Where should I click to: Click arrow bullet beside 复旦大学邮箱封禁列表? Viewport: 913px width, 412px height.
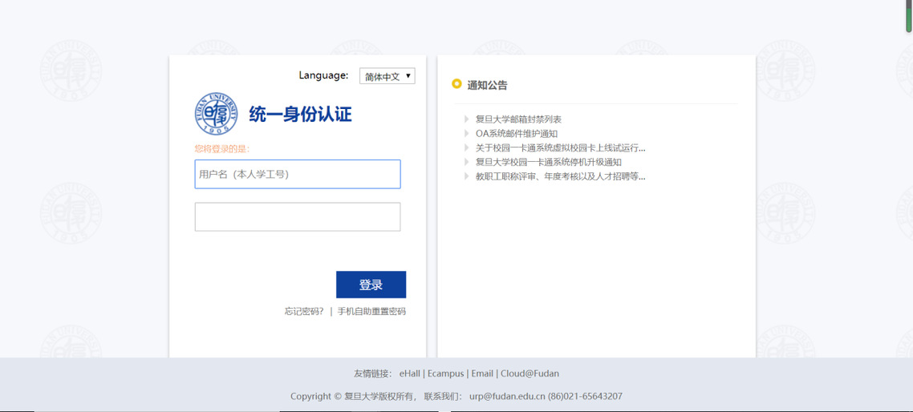point(466,119)
